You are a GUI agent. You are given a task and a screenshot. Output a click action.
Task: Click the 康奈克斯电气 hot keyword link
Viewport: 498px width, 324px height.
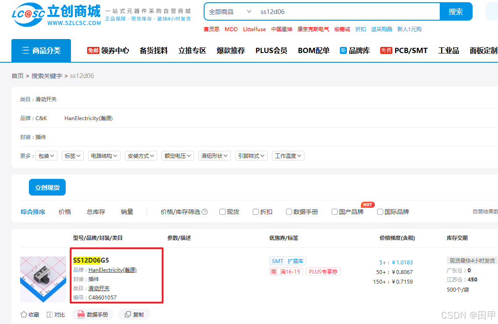[313, 29]
